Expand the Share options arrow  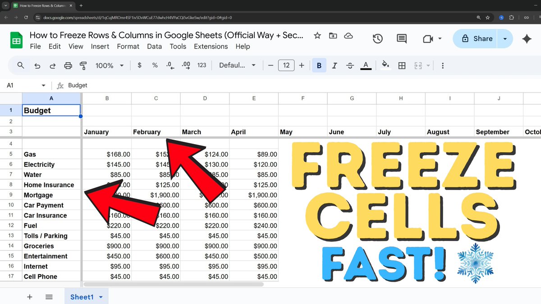point(505,39)
